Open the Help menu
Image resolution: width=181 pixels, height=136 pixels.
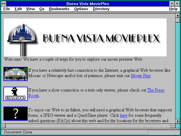[173, 9]
